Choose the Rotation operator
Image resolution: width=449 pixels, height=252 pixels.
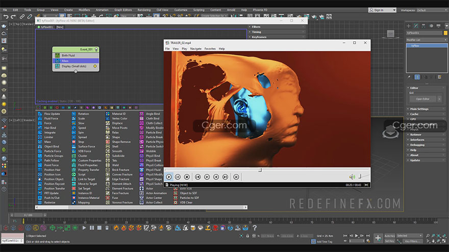coord(83,114)
